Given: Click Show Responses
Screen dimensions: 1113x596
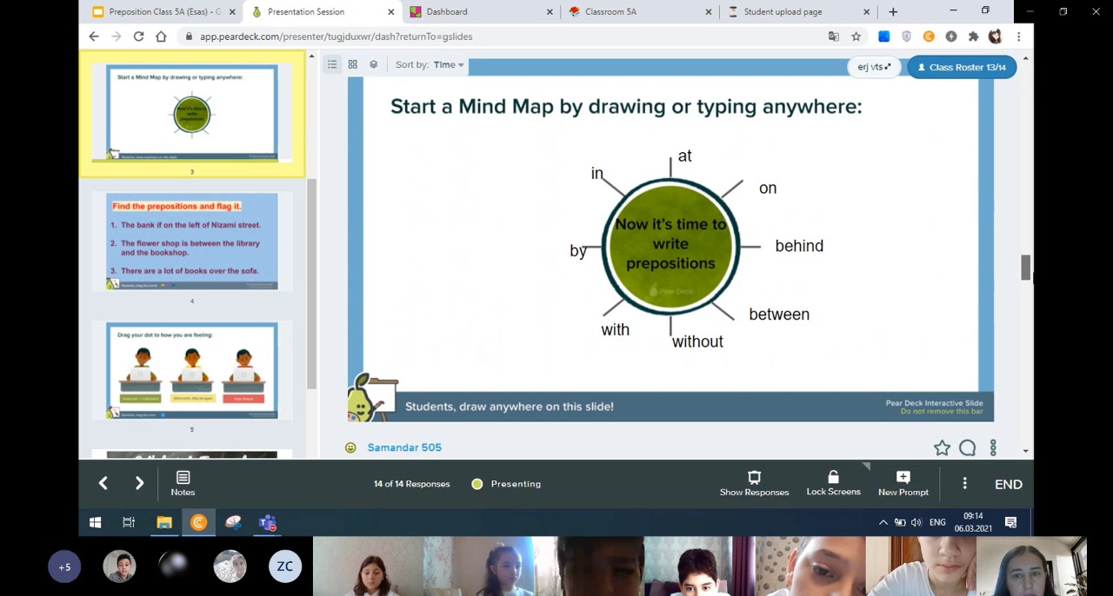Looking at the screenshot, I should click(x=754, y=484).
